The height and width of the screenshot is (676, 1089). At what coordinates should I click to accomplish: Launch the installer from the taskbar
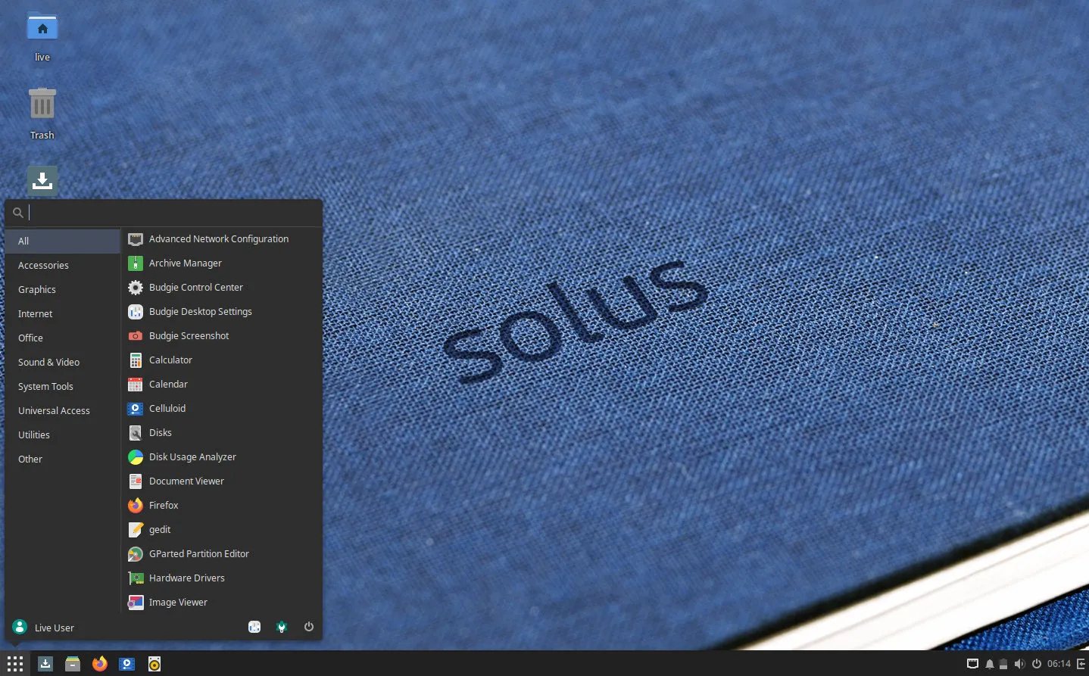click(45, 664)
